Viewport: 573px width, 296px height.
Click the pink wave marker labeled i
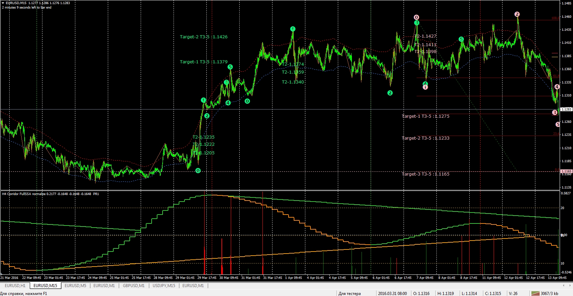click(x=425, y=87)
